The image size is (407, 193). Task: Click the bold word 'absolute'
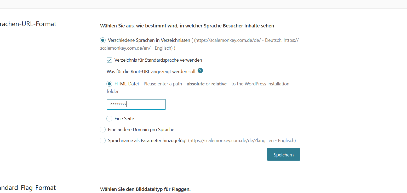[x=196, y=84]
